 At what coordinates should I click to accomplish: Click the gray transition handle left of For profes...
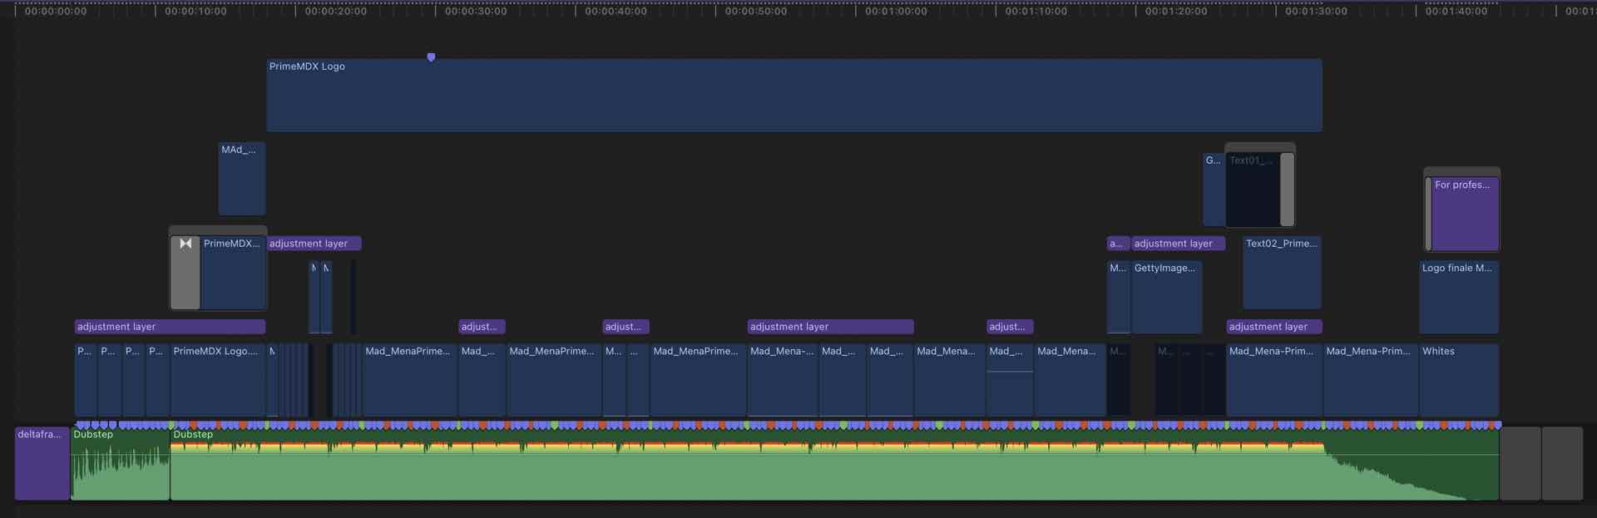[x=1428, y=214]
